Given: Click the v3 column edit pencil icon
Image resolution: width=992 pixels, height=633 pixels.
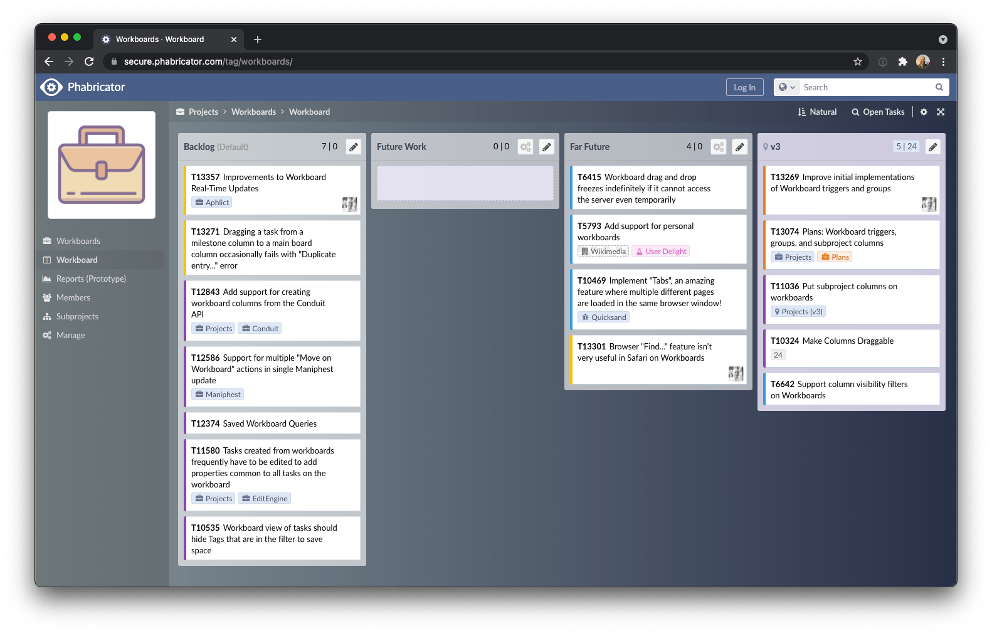Looking at the screenshot, I should [x=933, y=147].
